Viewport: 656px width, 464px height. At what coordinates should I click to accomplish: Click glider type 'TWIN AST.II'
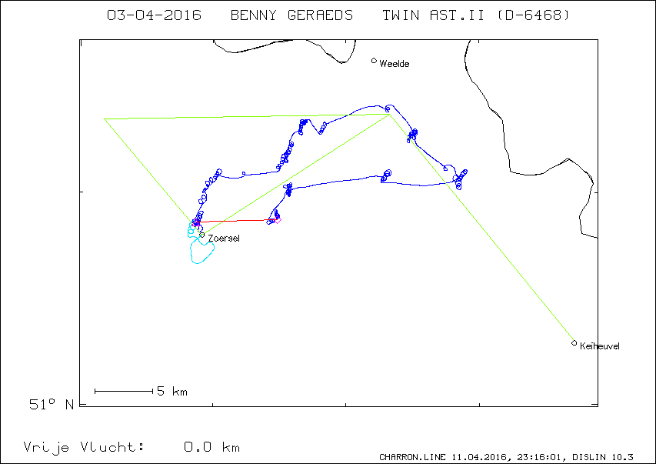(433, 15)
